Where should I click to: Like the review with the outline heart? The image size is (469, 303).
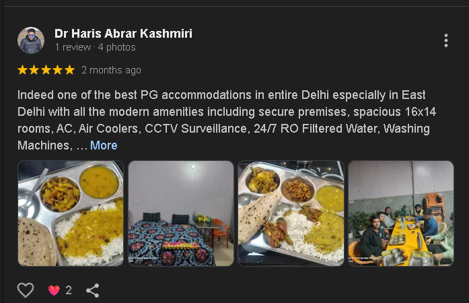coord(26,290)
